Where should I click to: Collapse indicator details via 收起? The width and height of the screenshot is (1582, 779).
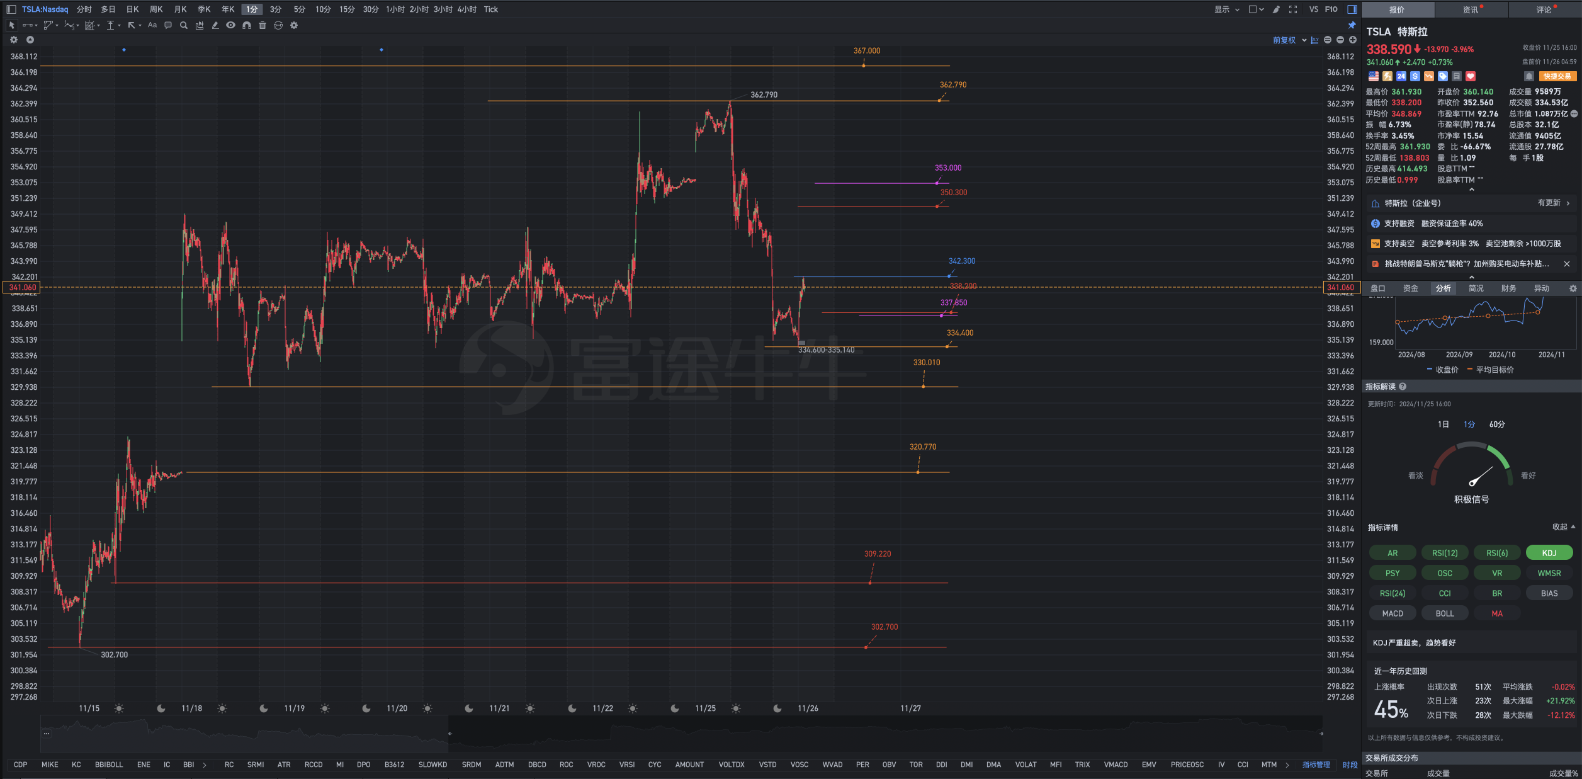tap(1563, 527)
